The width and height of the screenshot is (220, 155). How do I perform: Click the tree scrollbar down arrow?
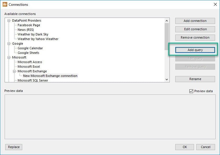pyautogui.click(x=167, y=80)
